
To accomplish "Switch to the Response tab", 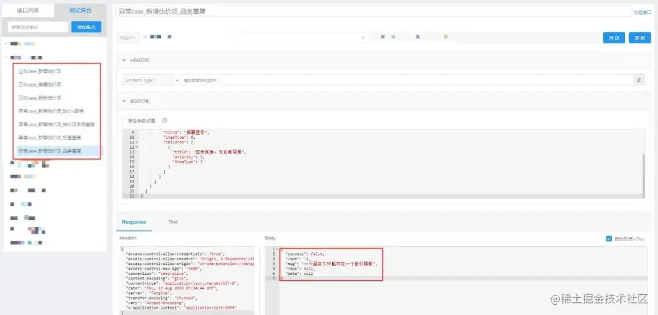I will 134,222.
